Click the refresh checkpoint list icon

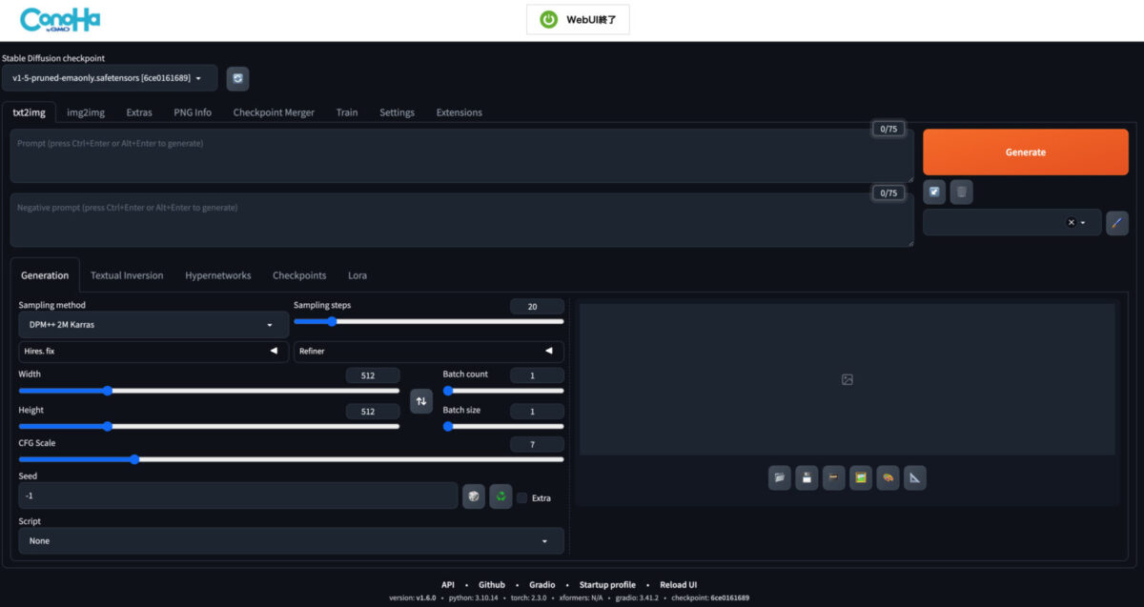237,78
